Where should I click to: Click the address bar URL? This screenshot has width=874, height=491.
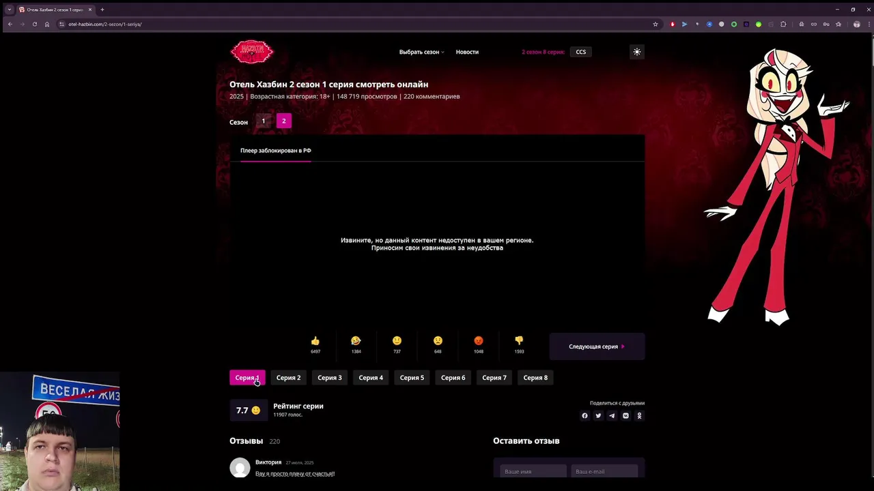(105, 24)
